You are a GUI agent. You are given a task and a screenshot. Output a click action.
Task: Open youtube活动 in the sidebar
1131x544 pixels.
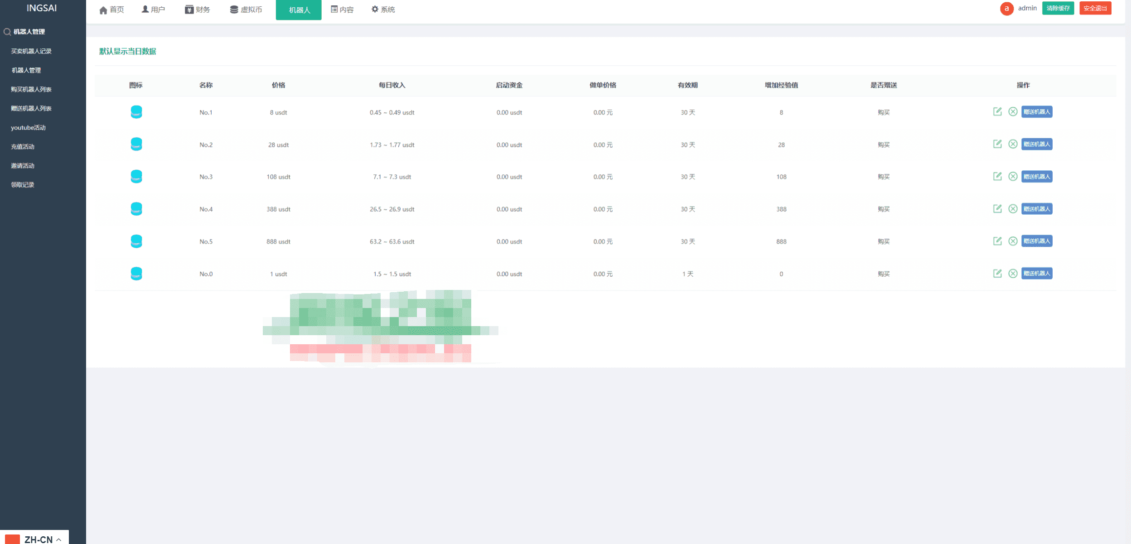[28, 128]
